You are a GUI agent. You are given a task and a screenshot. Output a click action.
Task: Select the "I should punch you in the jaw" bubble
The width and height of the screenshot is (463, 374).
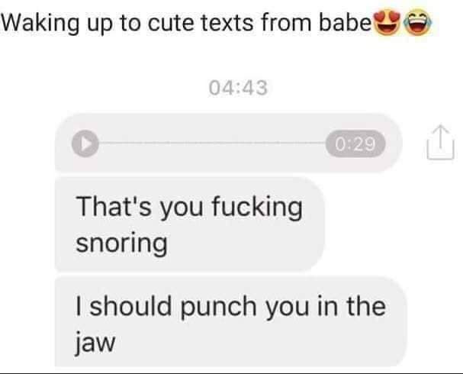click(x=231, y=322)
